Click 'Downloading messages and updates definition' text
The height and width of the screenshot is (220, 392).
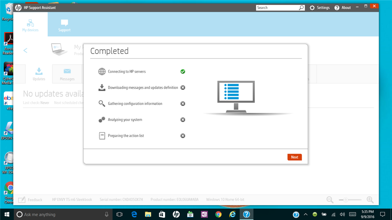click(x=143, y=88)
